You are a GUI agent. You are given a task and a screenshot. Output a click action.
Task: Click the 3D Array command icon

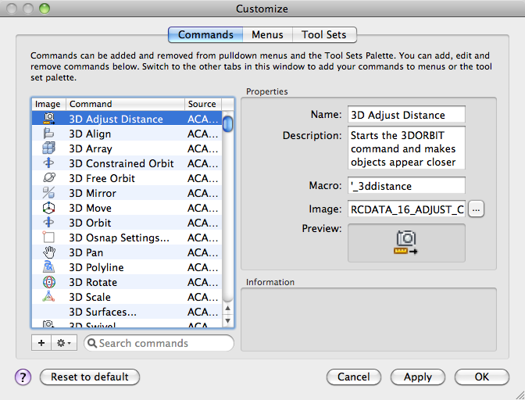(x=48, y=149)
